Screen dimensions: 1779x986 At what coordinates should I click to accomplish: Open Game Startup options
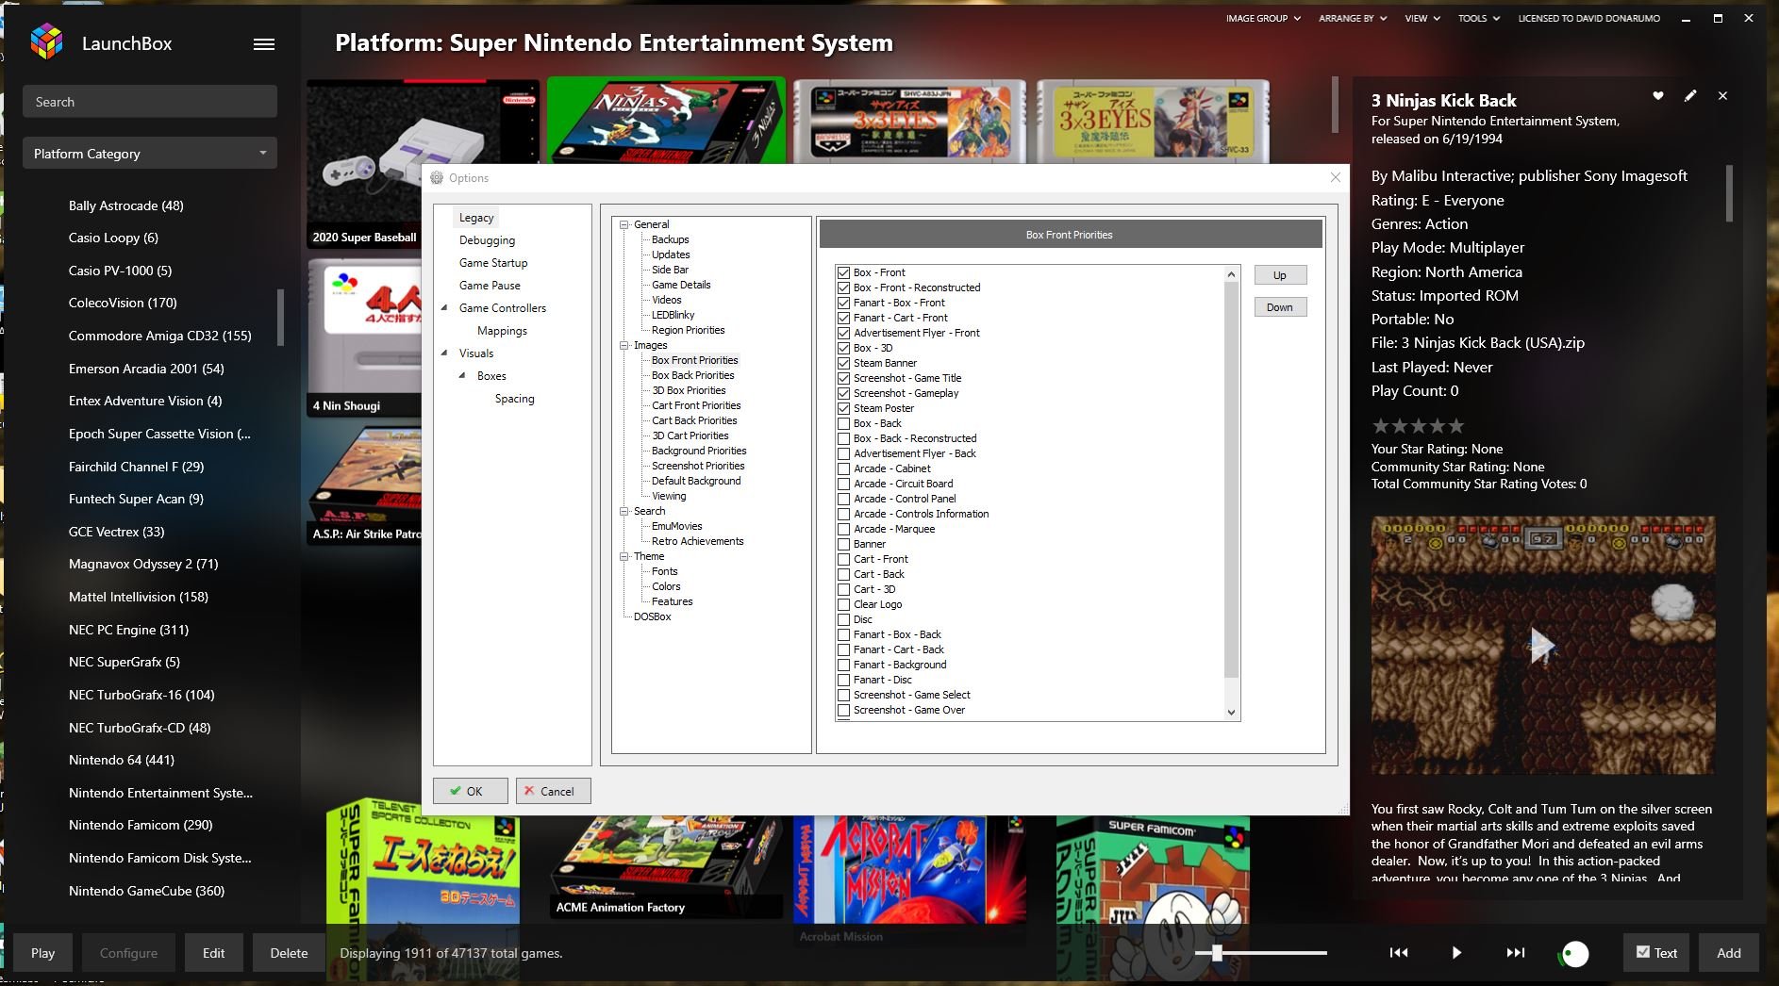click(493, 263)
